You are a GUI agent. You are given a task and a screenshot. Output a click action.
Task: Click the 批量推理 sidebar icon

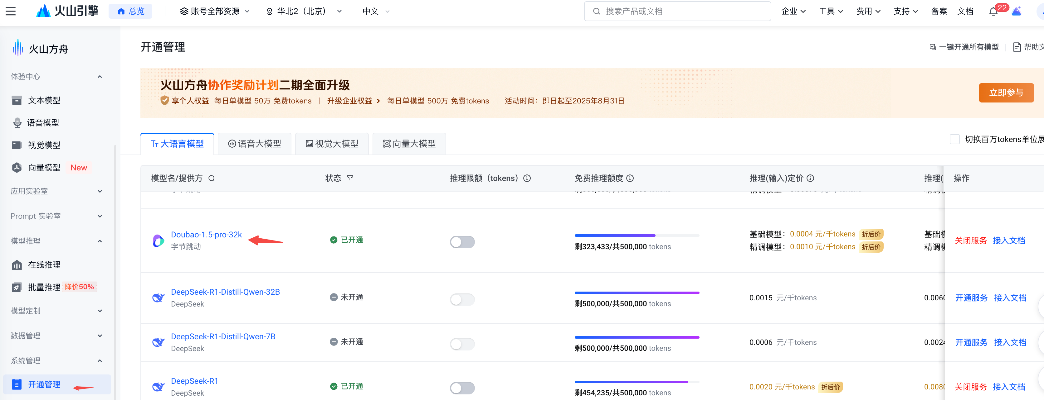point(17,287)
